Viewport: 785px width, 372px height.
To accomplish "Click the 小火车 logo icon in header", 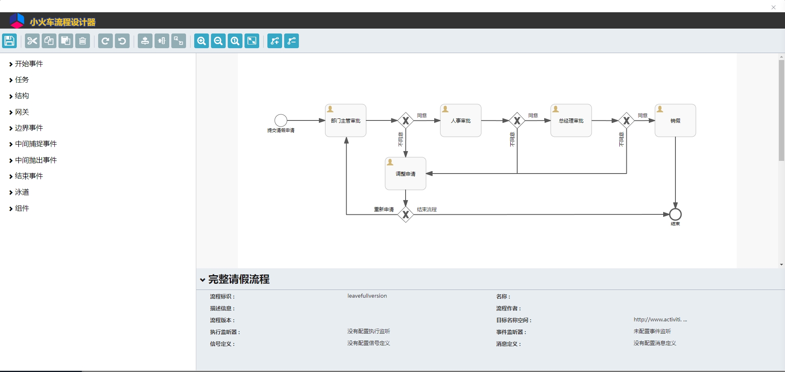I will click(17, 21).
